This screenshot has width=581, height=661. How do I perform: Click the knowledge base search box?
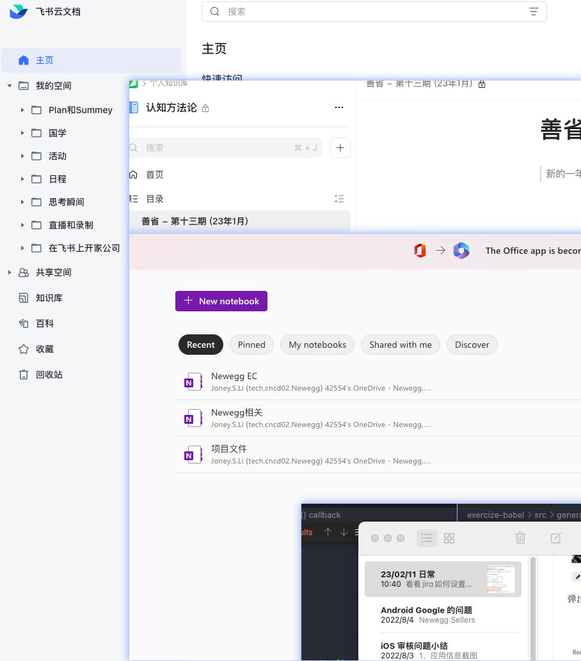coord(226,148)
